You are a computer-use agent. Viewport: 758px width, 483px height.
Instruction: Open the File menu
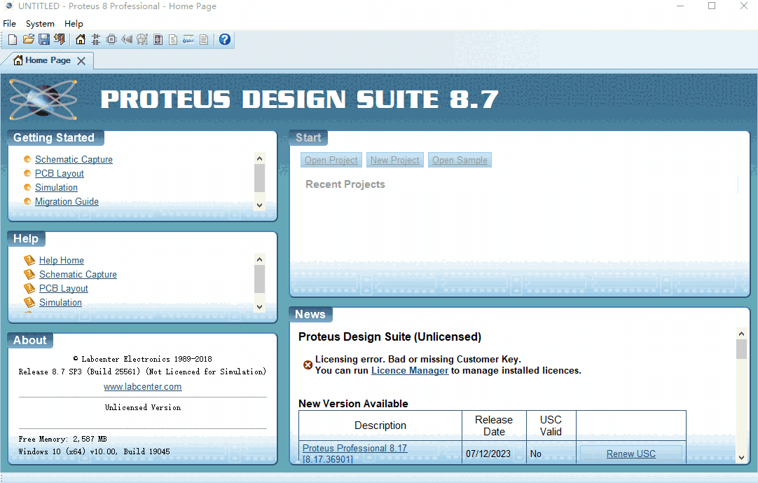[10, 24]
